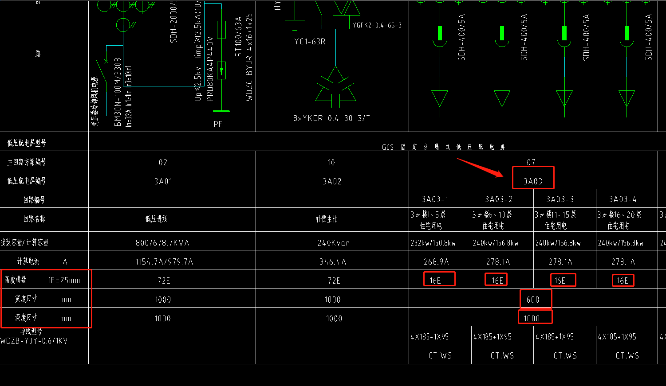
Task: Click the PE ground label
Action: pos(218,124)
